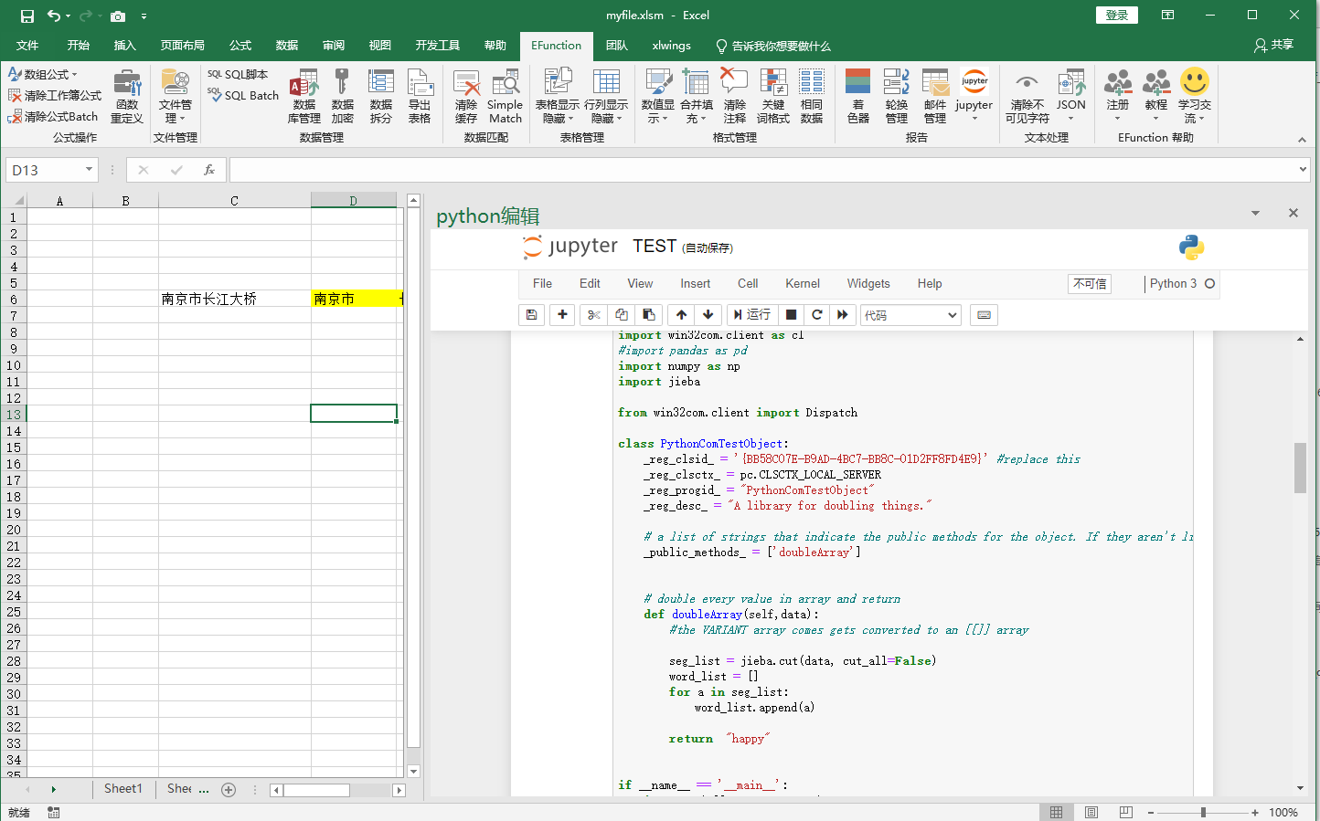Click the zoom slider handle
The image size is (1320, 821).
pos(1203,812)
